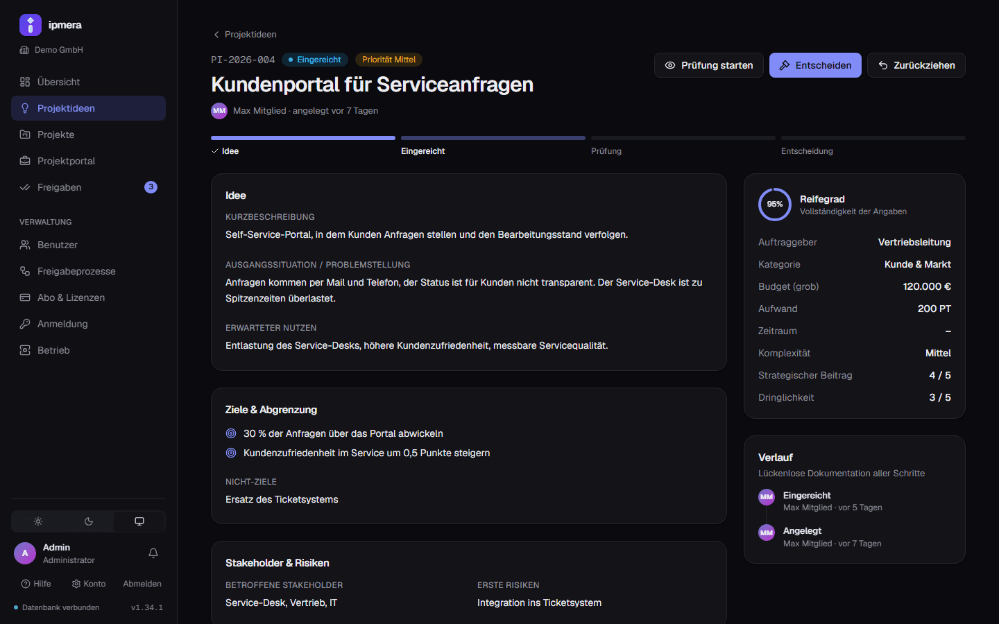
Task: Select system theme monitor icon
Action: tap(139, 521)
